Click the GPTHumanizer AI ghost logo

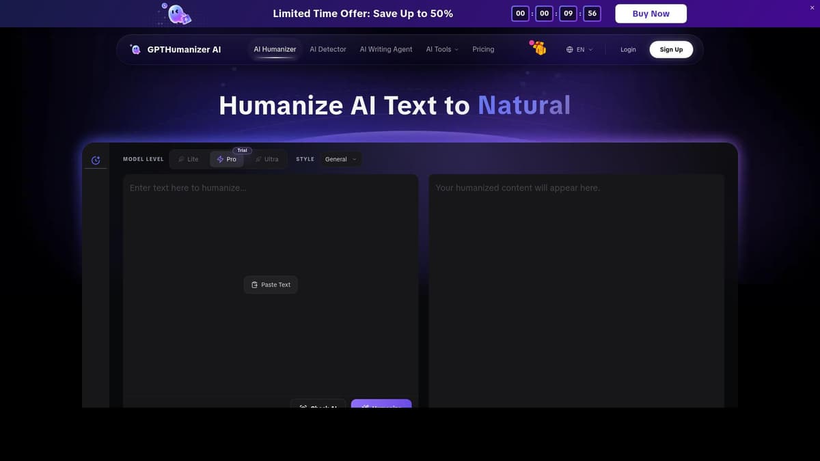tap(135, 48)
